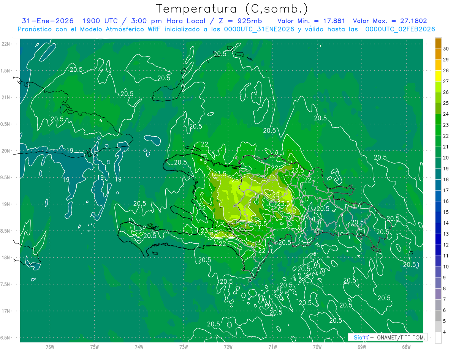This screenshot has width=456, height=352.
Task: Click the '71W' longitude axis label
Action: coord(272,347)
